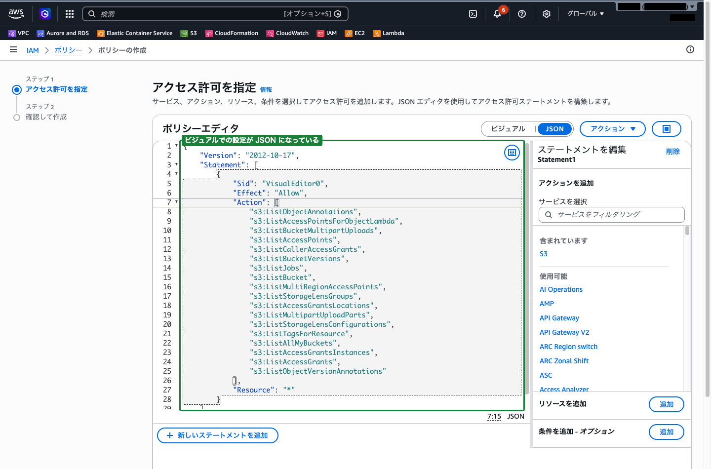Screen dimensions: 711x469
Task: Select the API Gateway V2 service
Action: pyautogui.click(x=564, y=332)
